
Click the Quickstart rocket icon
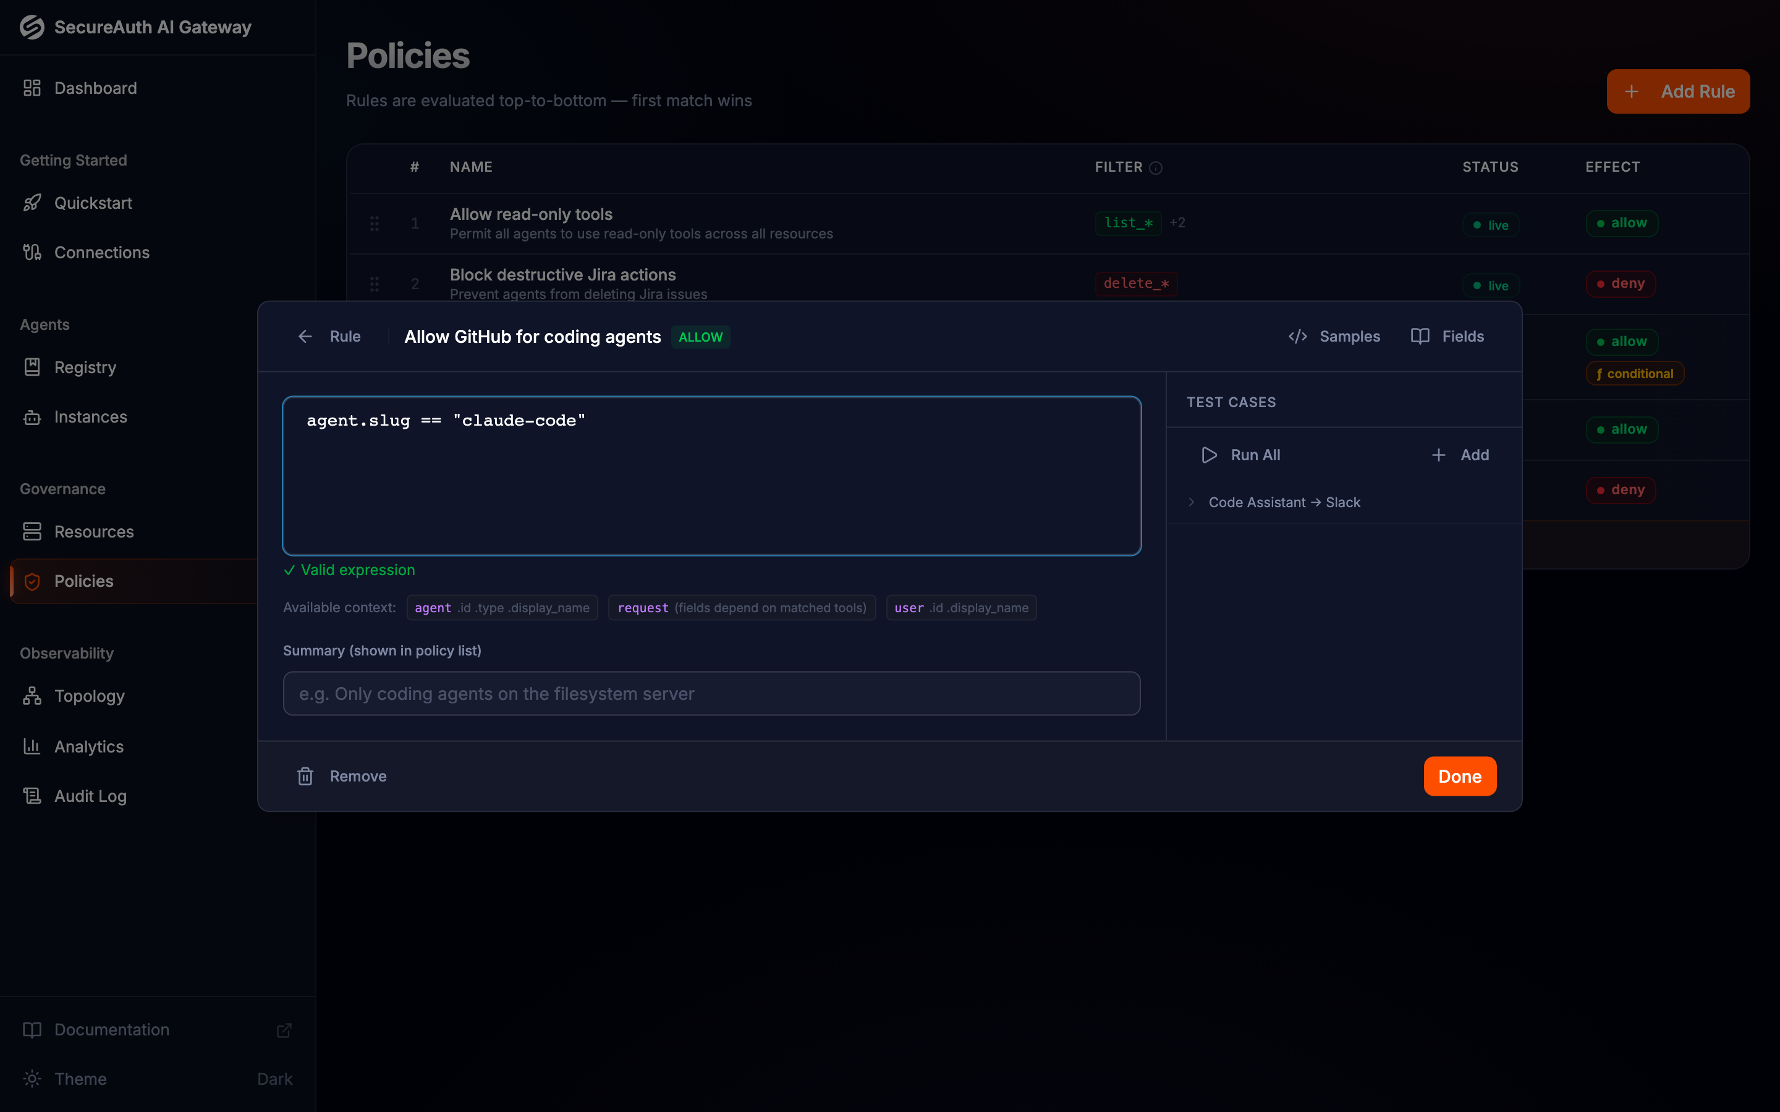(x=32, y=203)
